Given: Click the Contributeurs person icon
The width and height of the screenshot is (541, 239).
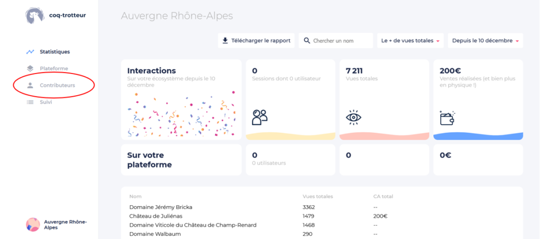Looking at the screenshot, I should [30, 85].
